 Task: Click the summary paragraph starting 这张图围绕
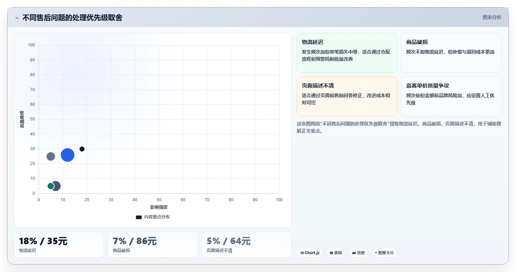(x=399, y=127)
